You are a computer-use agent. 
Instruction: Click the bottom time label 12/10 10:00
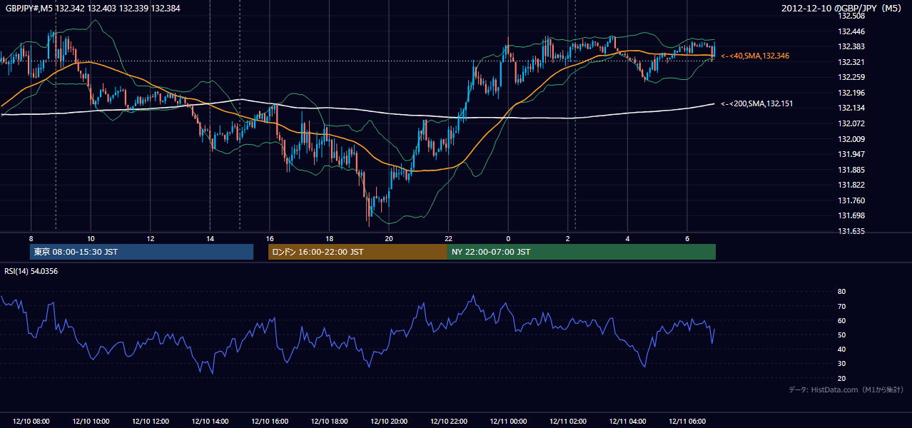91,422
